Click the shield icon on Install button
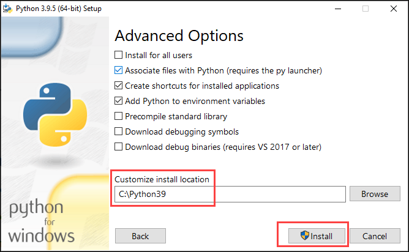This screenshot has height=252, width=409. pos(304,235)
